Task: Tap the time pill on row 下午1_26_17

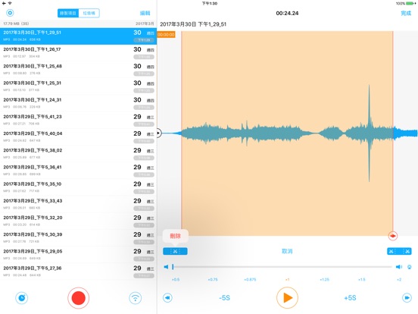Action: coord(144,57)
